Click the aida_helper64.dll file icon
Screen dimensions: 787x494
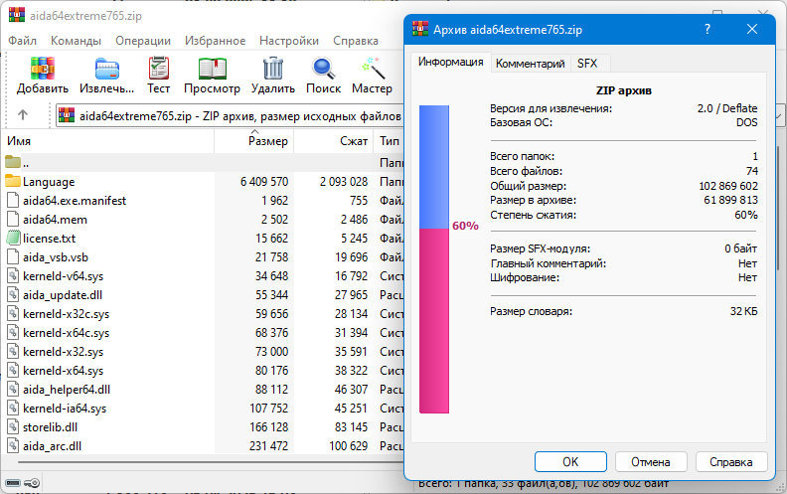tap(13, 389)
